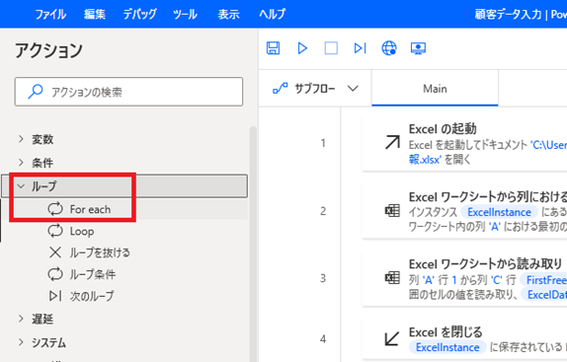Viewport: 567px width, 362px height.
Task: Click line number 2 in the flow
Action: pos(323,211)
